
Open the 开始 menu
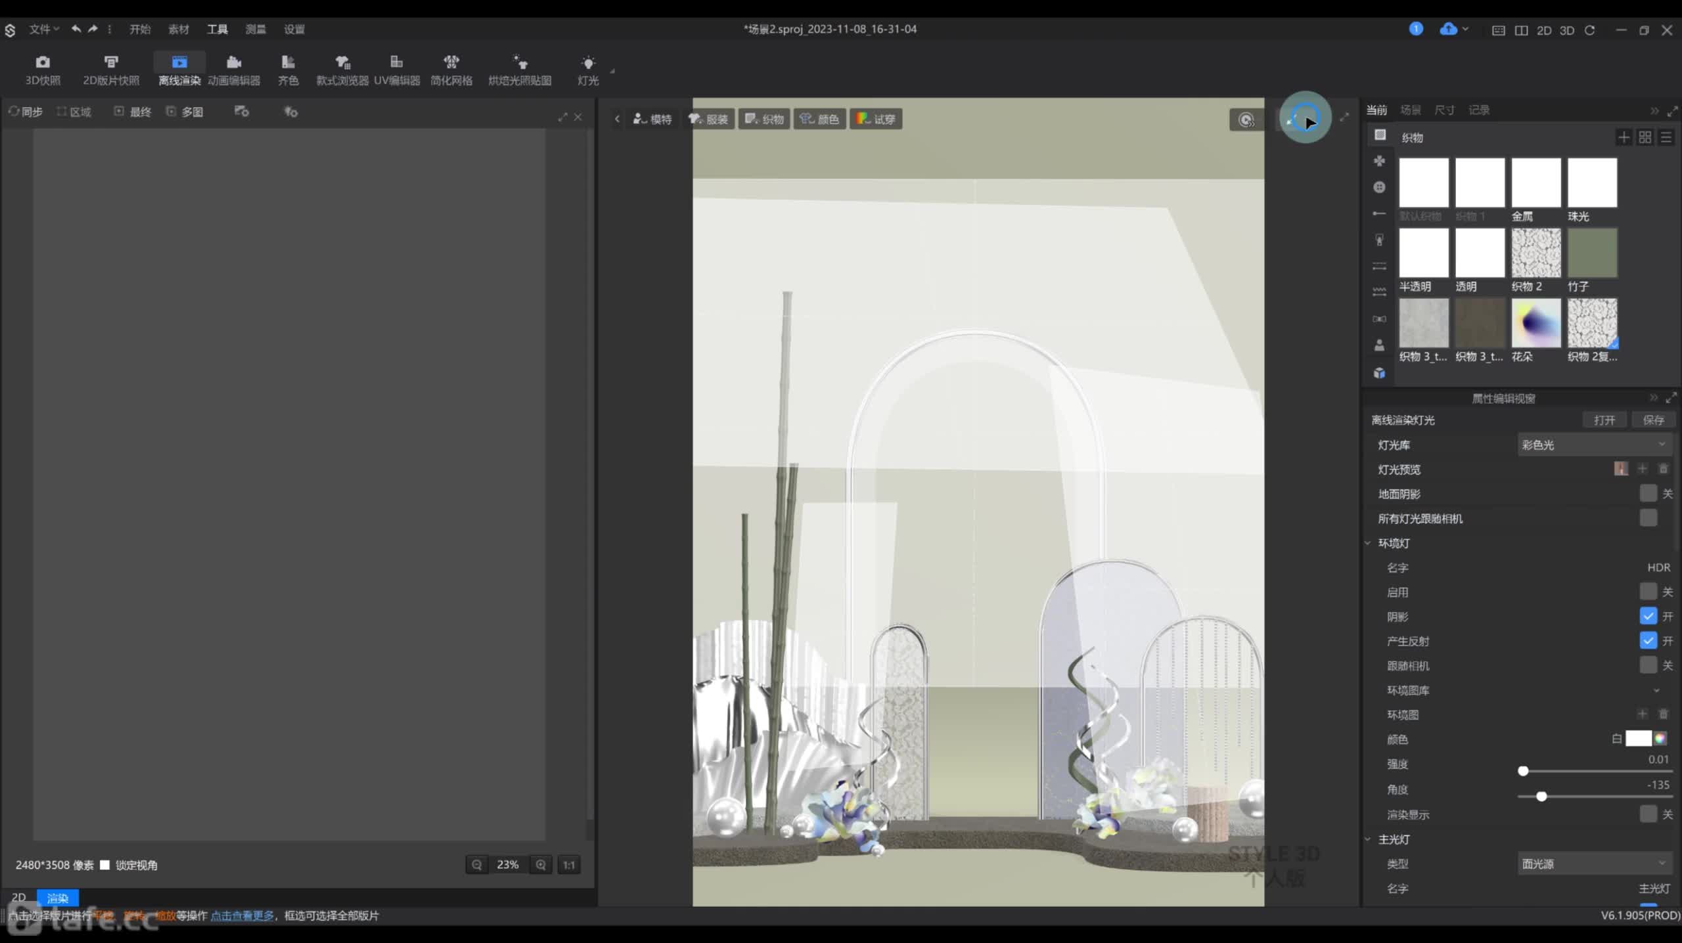(x=140, y=29)
